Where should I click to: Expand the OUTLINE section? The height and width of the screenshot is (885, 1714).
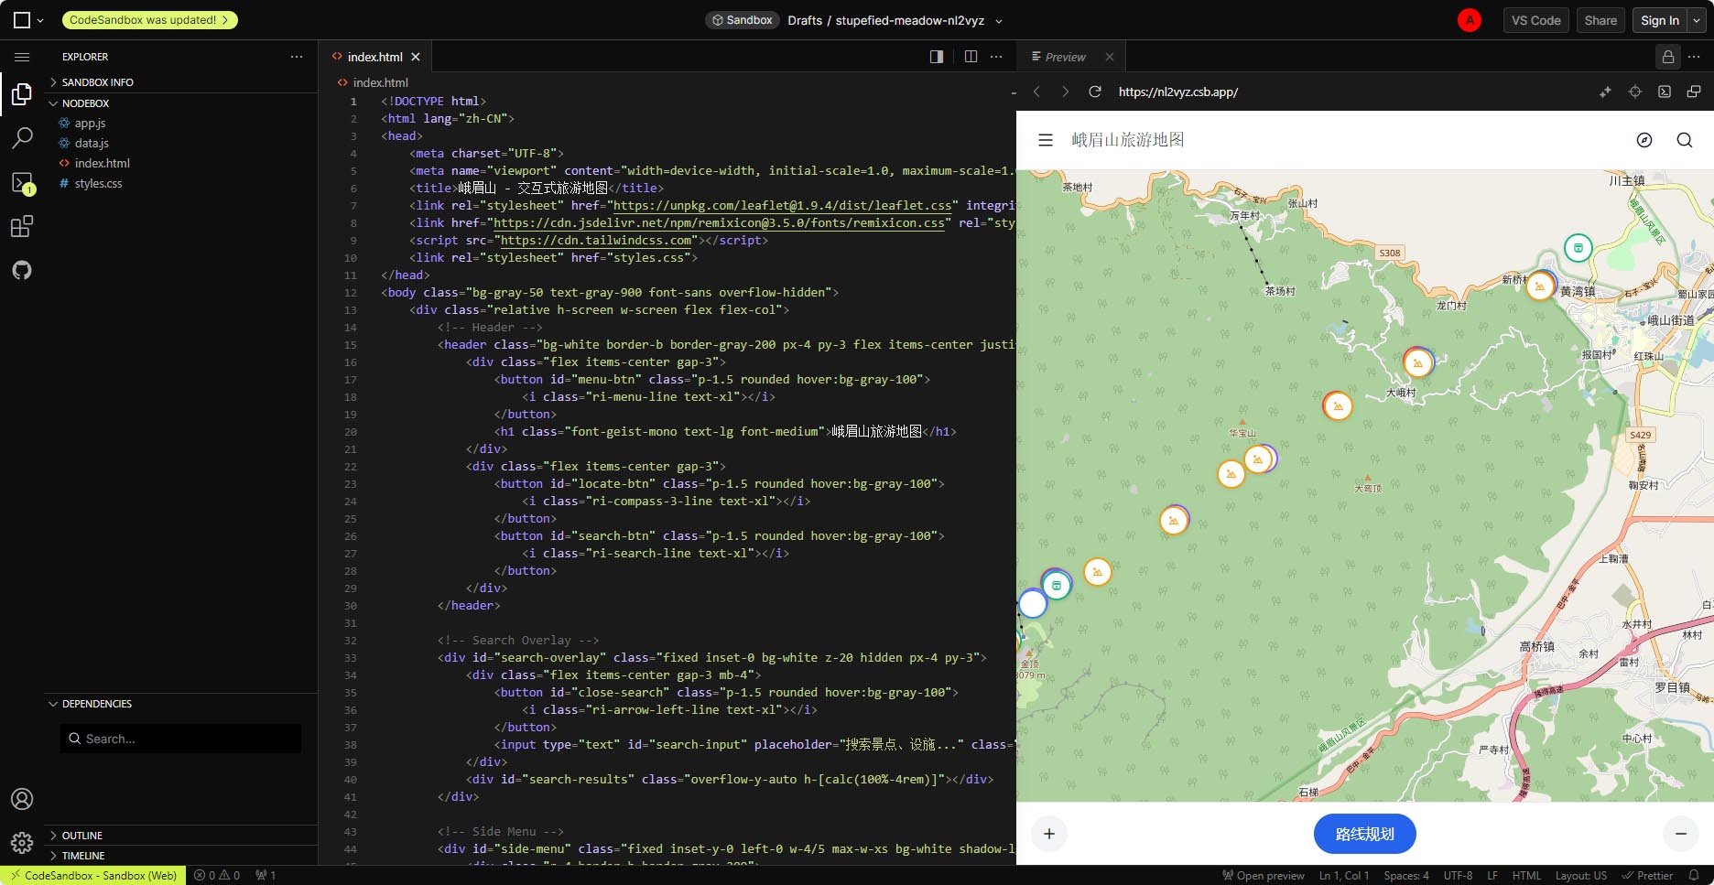click(81, 836)
